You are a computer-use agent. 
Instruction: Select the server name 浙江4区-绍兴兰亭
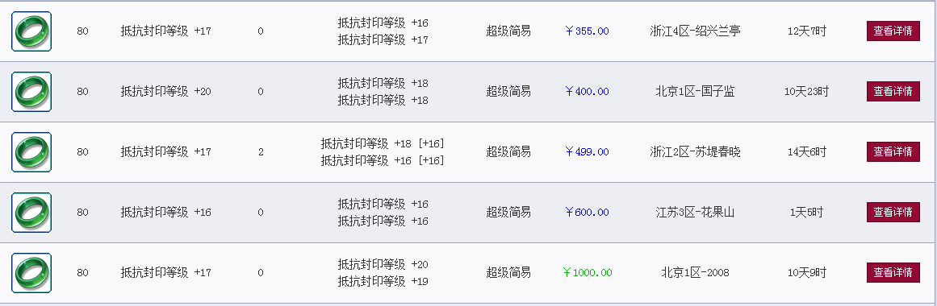(x=695, y=31)
